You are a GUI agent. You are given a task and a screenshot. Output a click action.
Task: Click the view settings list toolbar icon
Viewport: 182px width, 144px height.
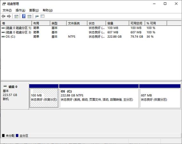(x=42, y=16)
